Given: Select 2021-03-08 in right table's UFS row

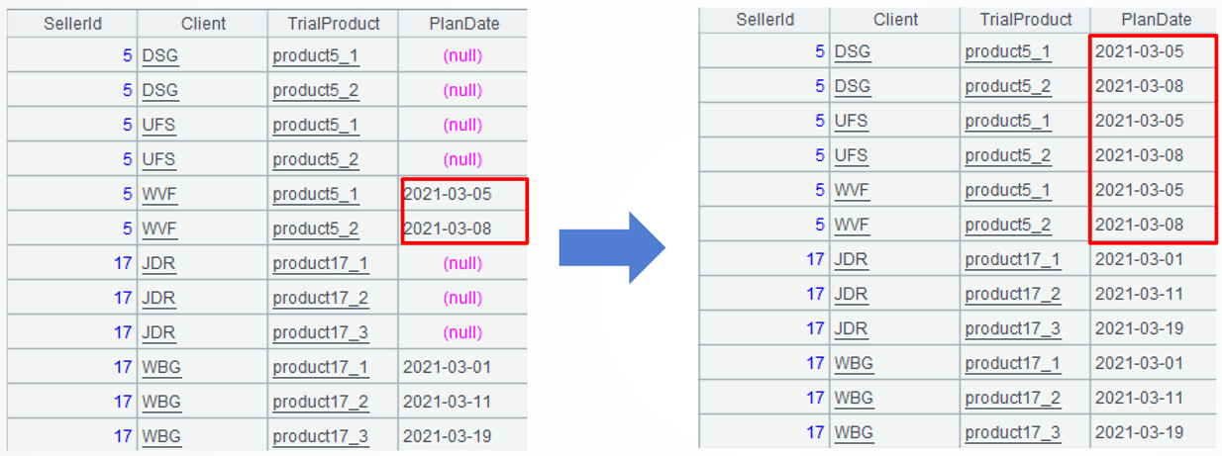Looking at the screenshot, I should [x=1139, y=155].
